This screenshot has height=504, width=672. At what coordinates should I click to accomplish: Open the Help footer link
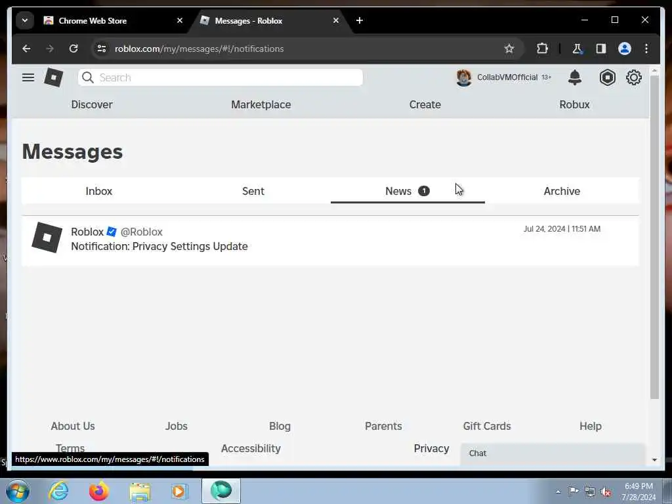[x=591, y=426]
